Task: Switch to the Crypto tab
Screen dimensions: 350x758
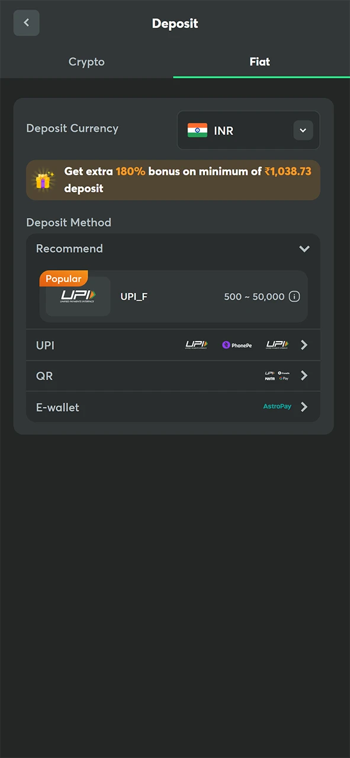Action: [x=86, y=62]
